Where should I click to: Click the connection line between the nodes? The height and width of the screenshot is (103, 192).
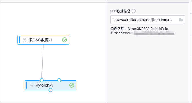[43, 61]
